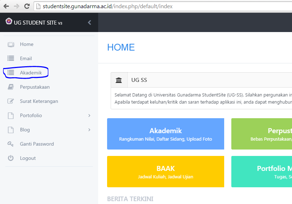Click the BERITA TERKINI heading
The height and width of the screenshot is (204, 292).
tap(130, 199)
